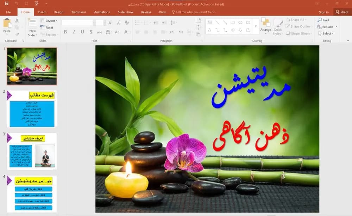Image resolution: width=352 pixels, height=216 pixels.
Task: Click the Save icon in the title bar
Action: click(x=6, y=4)
